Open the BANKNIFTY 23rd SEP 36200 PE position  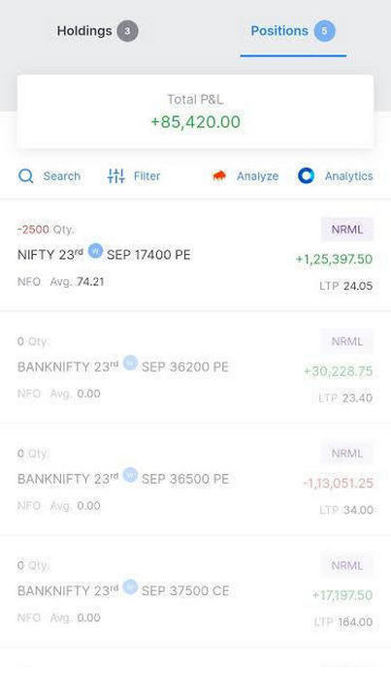click(196, 367)
